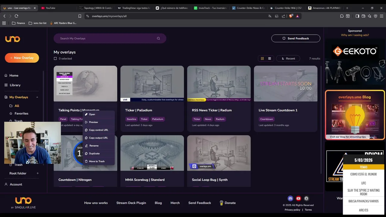Collapse the My Overlays section chevron

(x=37, y=97)
